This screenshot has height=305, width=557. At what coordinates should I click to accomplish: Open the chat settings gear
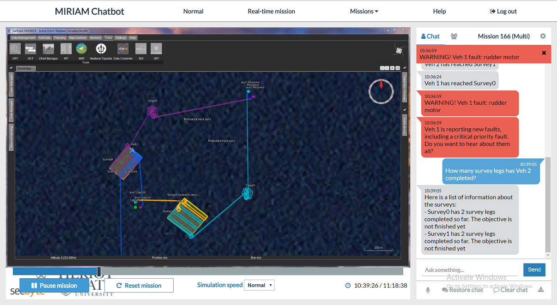point(543,36)
